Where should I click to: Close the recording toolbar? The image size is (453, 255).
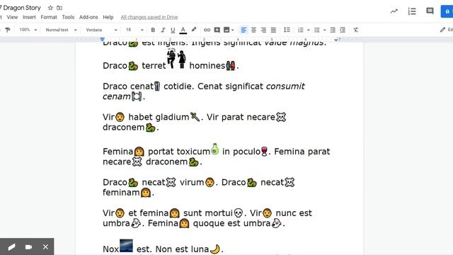point(45,247)
